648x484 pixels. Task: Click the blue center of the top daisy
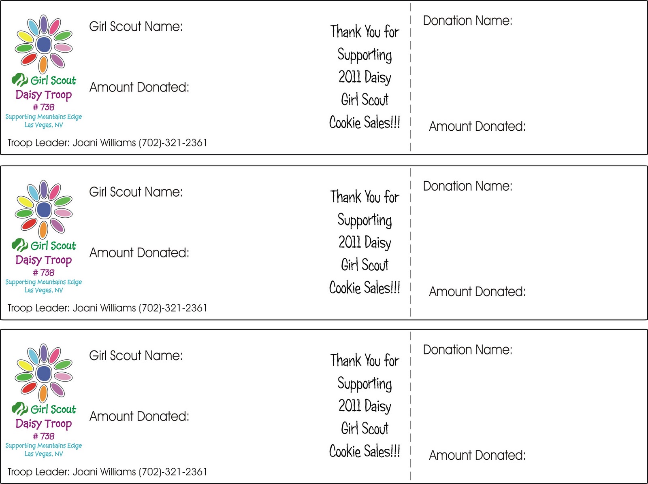[43, 45]
